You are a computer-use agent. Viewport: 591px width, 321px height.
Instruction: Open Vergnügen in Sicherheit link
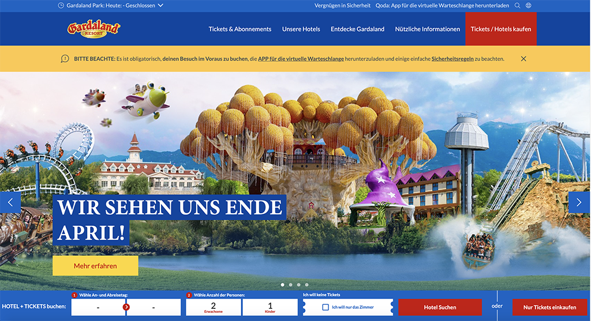pyautogui.click(x=343, y=6)
